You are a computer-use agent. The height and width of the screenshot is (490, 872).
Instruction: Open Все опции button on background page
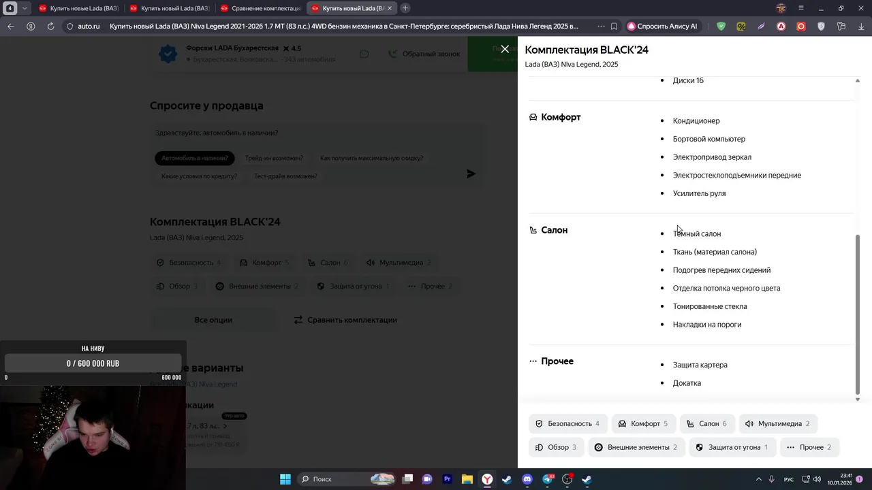[x=213, y=320]
